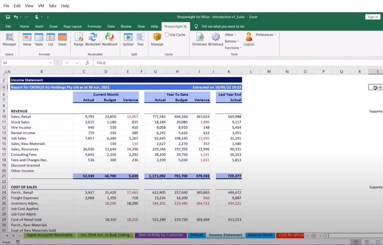Image resolution: width=383 pixels, height=245 pixels.
Task: Click the Consulting Fees row label
Action: [x=24, y=155]
